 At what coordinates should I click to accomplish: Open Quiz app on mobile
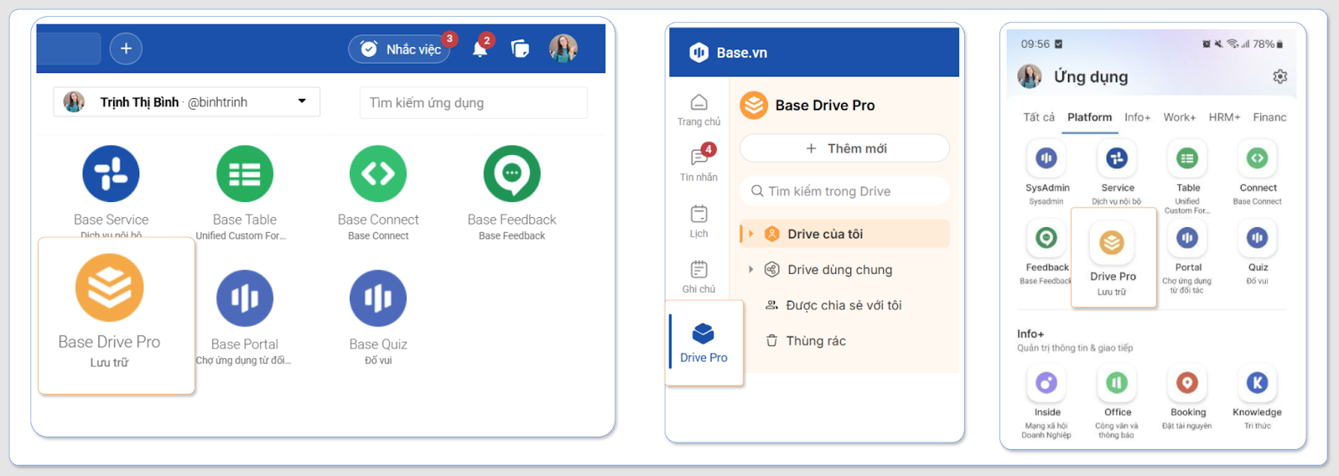tap(1258, 238)
